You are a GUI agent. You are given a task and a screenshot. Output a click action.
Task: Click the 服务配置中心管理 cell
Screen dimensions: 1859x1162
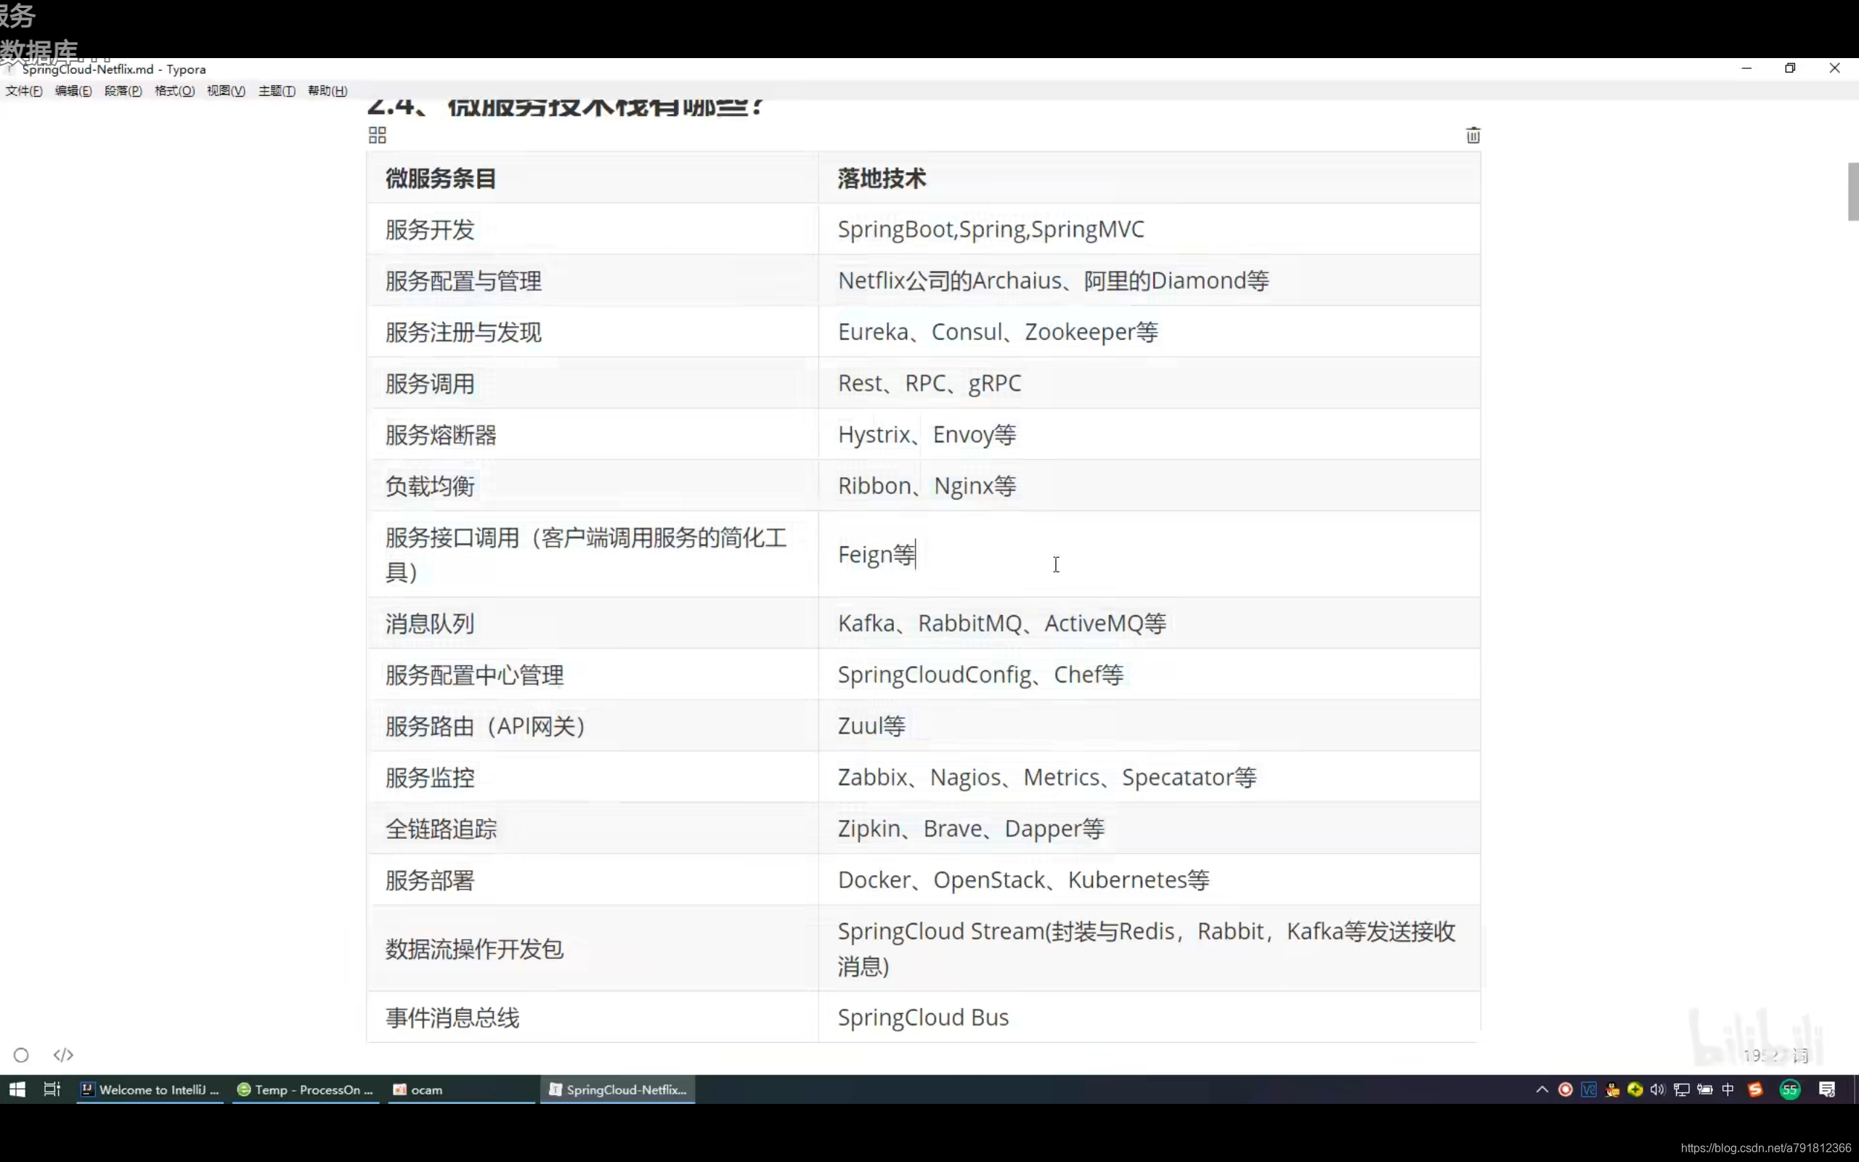point(593,675)
